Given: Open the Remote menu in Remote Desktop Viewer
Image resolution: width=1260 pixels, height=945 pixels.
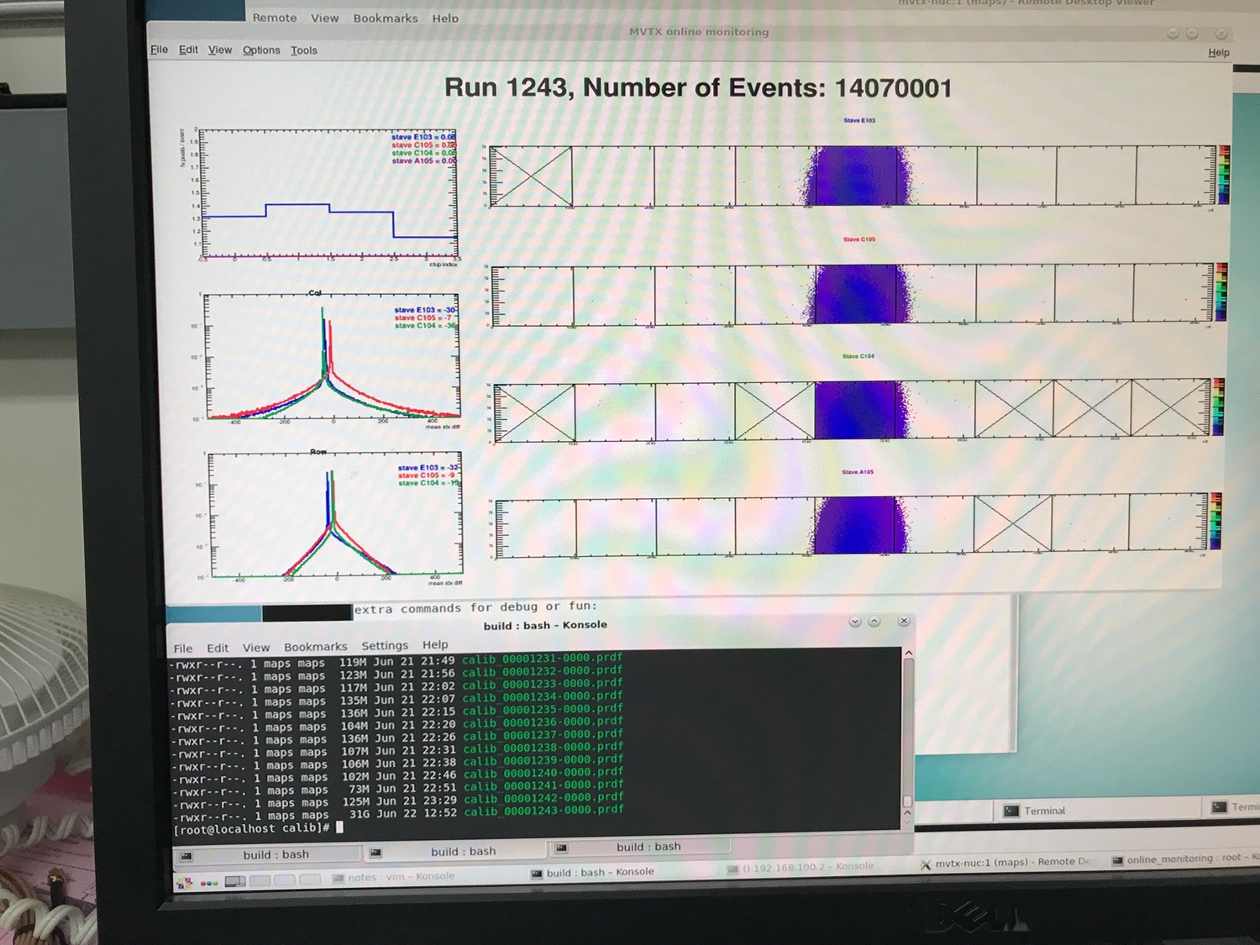Looking at the screenshot, I should [x=275, y=18].
